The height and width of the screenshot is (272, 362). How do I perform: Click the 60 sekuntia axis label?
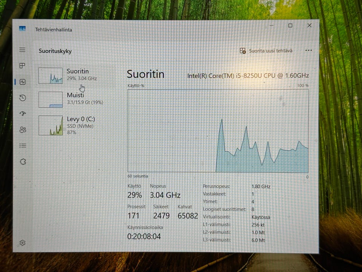138,176
